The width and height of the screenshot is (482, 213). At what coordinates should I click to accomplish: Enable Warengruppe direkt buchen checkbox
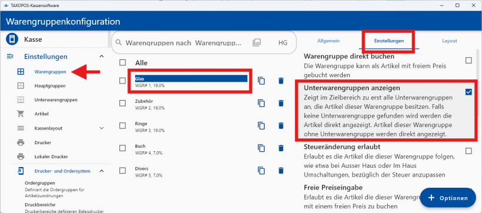coord(468,61)
